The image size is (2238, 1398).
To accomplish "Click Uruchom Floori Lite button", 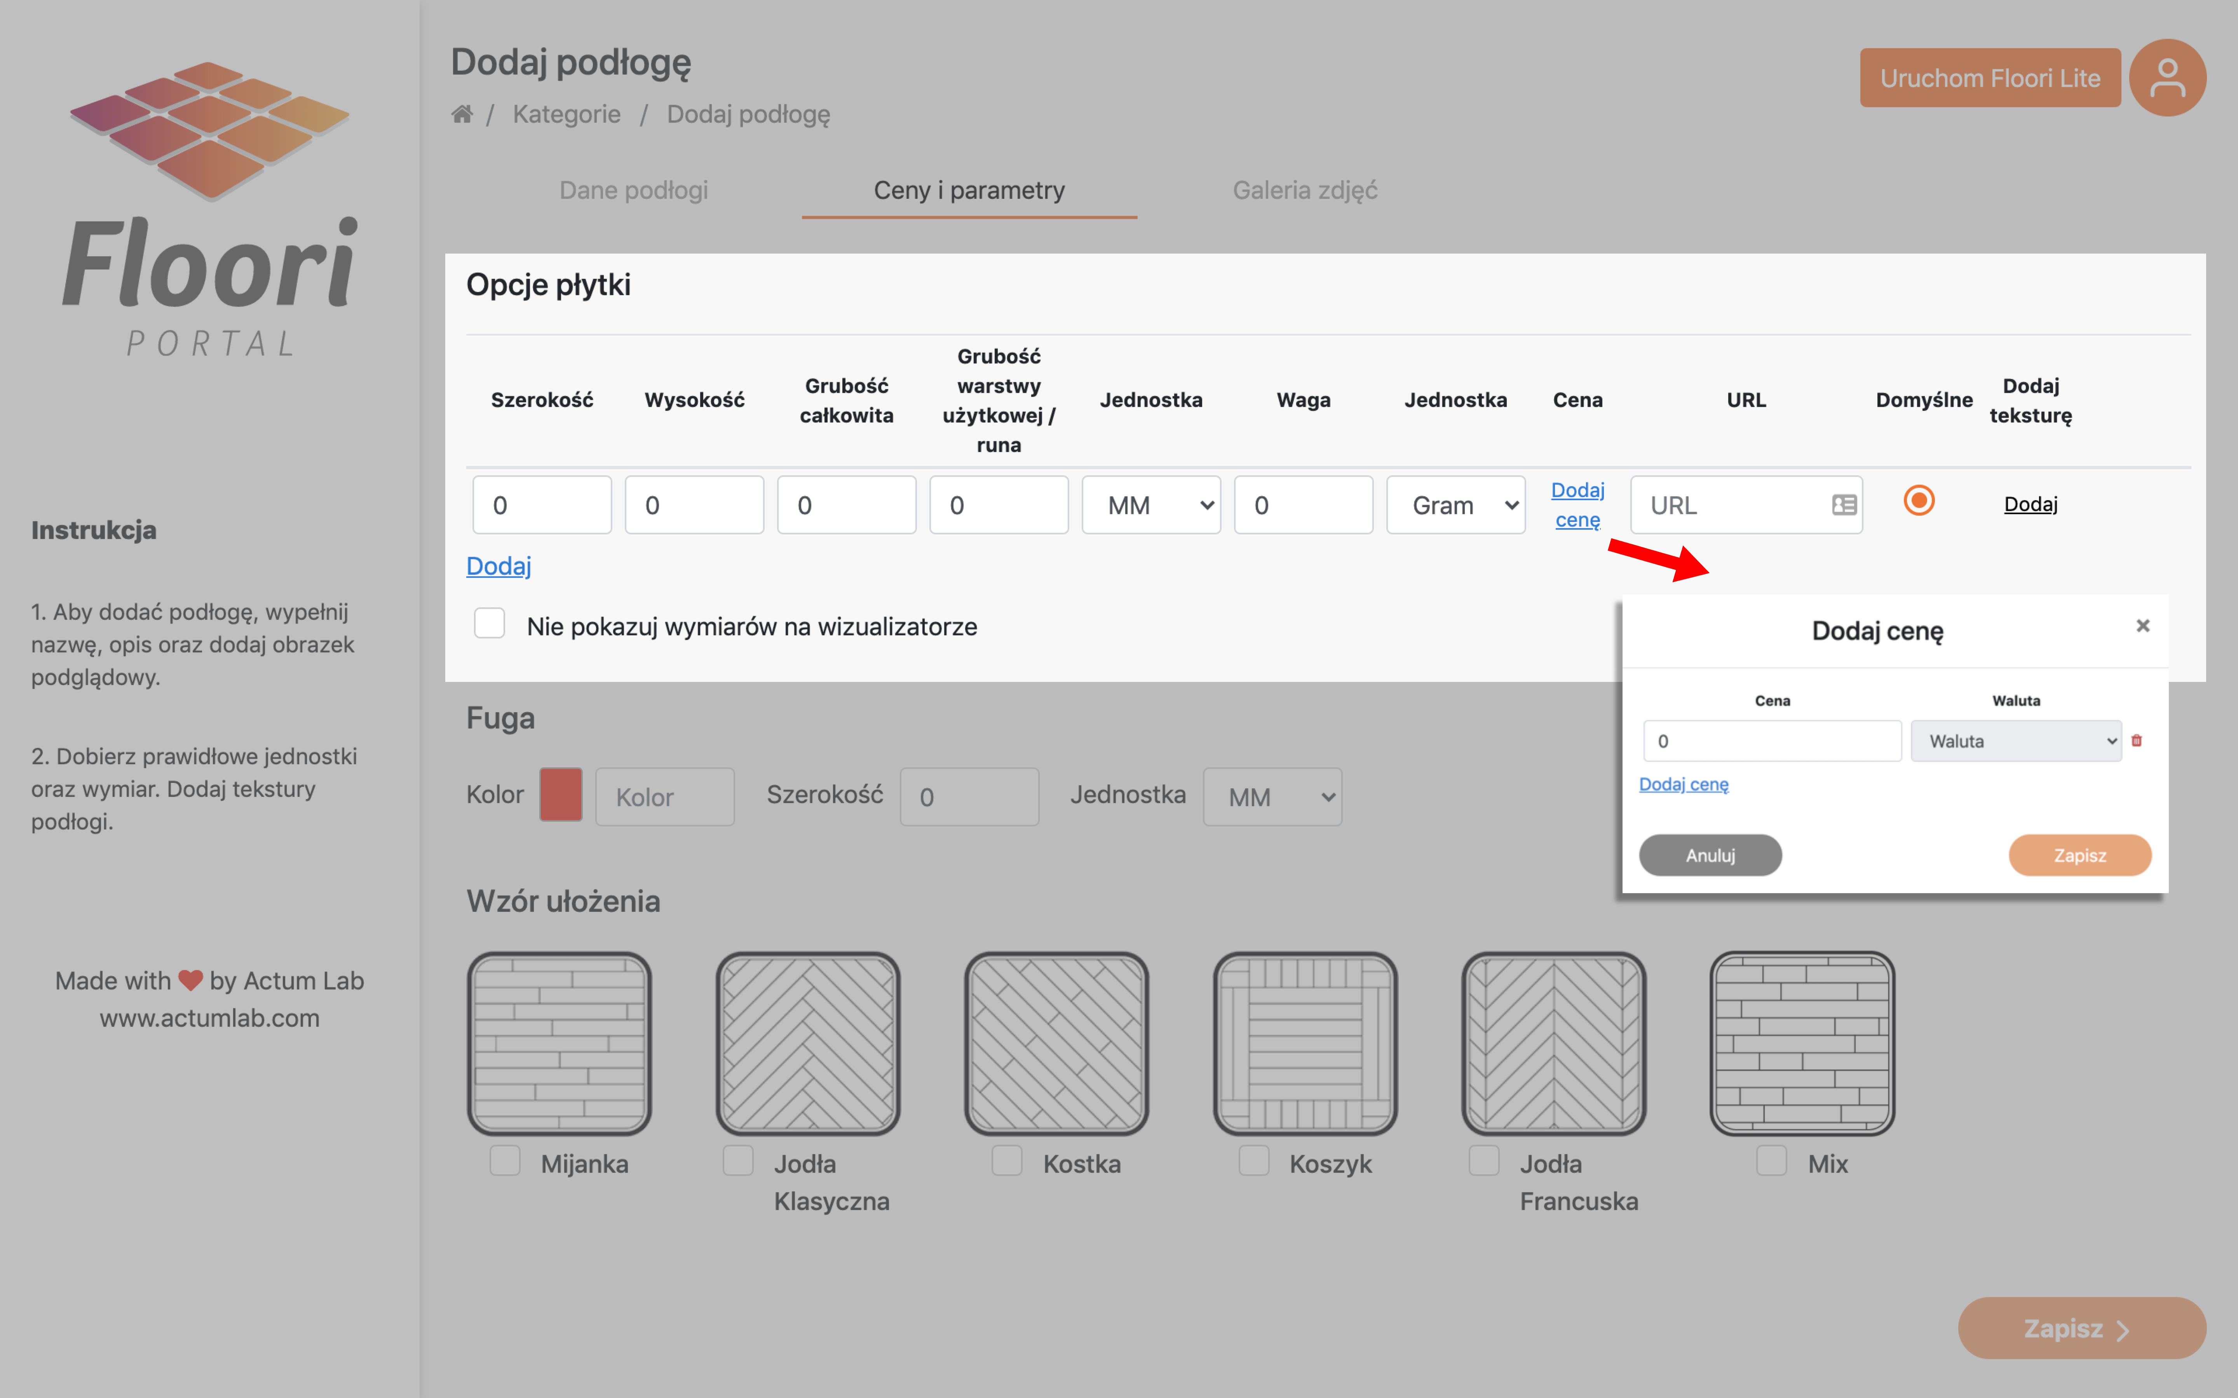I will tap(1990, 78).
